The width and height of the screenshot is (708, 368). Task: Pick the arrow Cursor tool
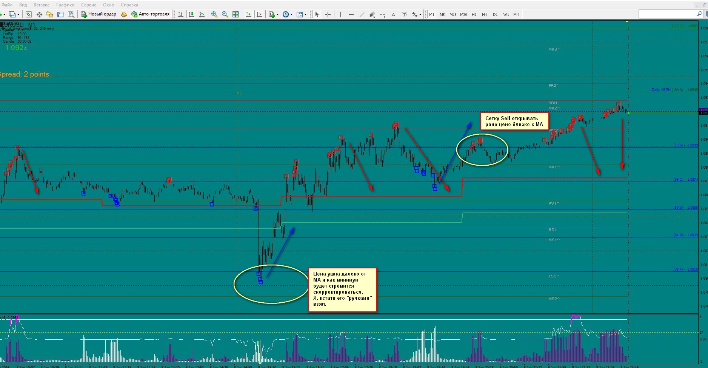317,14
